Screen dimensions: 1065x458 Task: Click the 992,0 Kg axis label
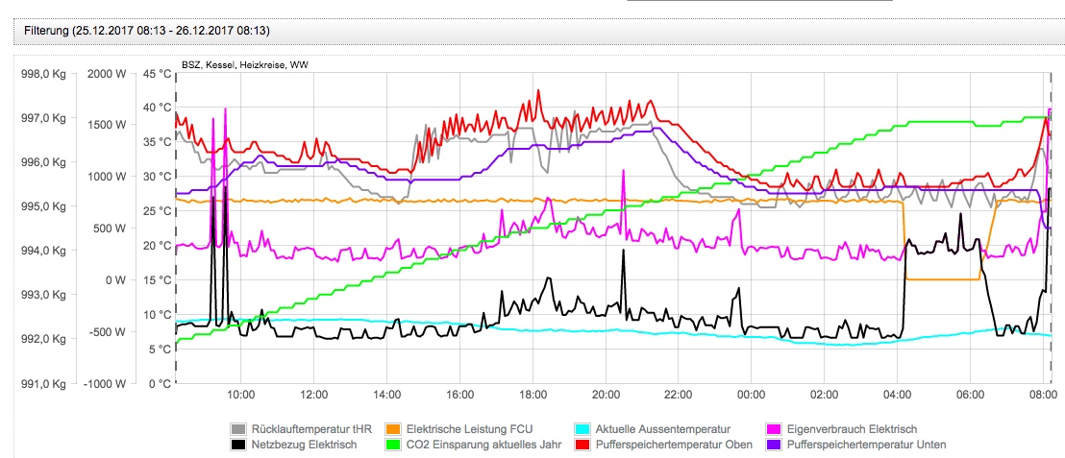[x=44, y=339]
